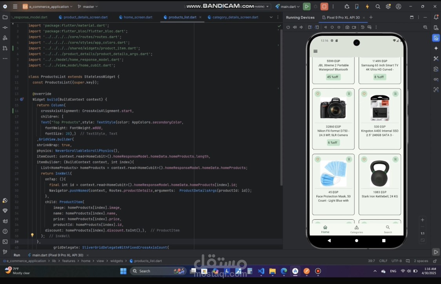Open the Pull Requests tool window icon
The height and width of the screenshot is (284, 441).
[x=5, y=48]
